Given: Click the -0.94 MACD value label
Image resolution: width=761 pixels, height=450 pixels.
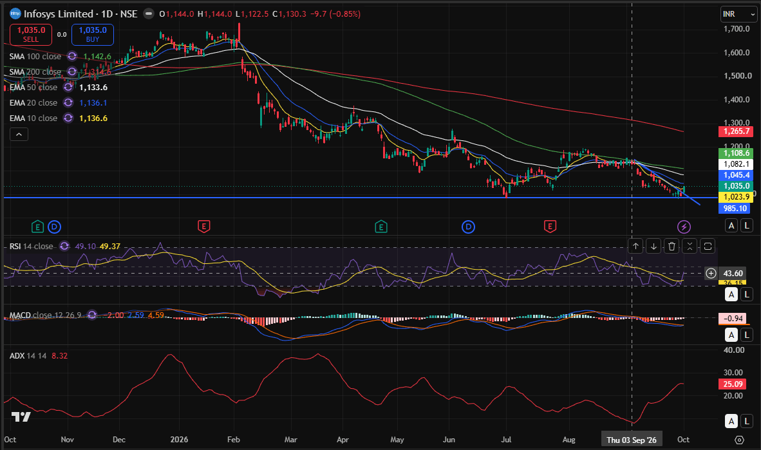Looking at the screenshot, I should (x=733, y=319).
